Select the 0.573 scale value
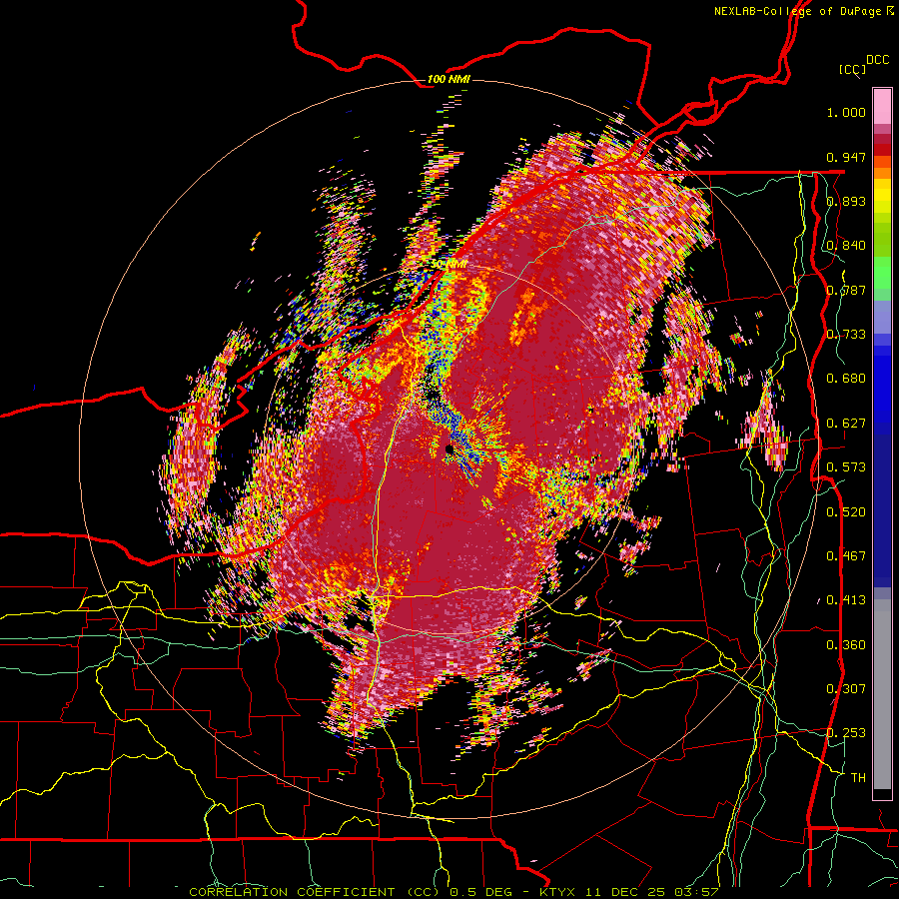899x899 pixels. (846, 467)
